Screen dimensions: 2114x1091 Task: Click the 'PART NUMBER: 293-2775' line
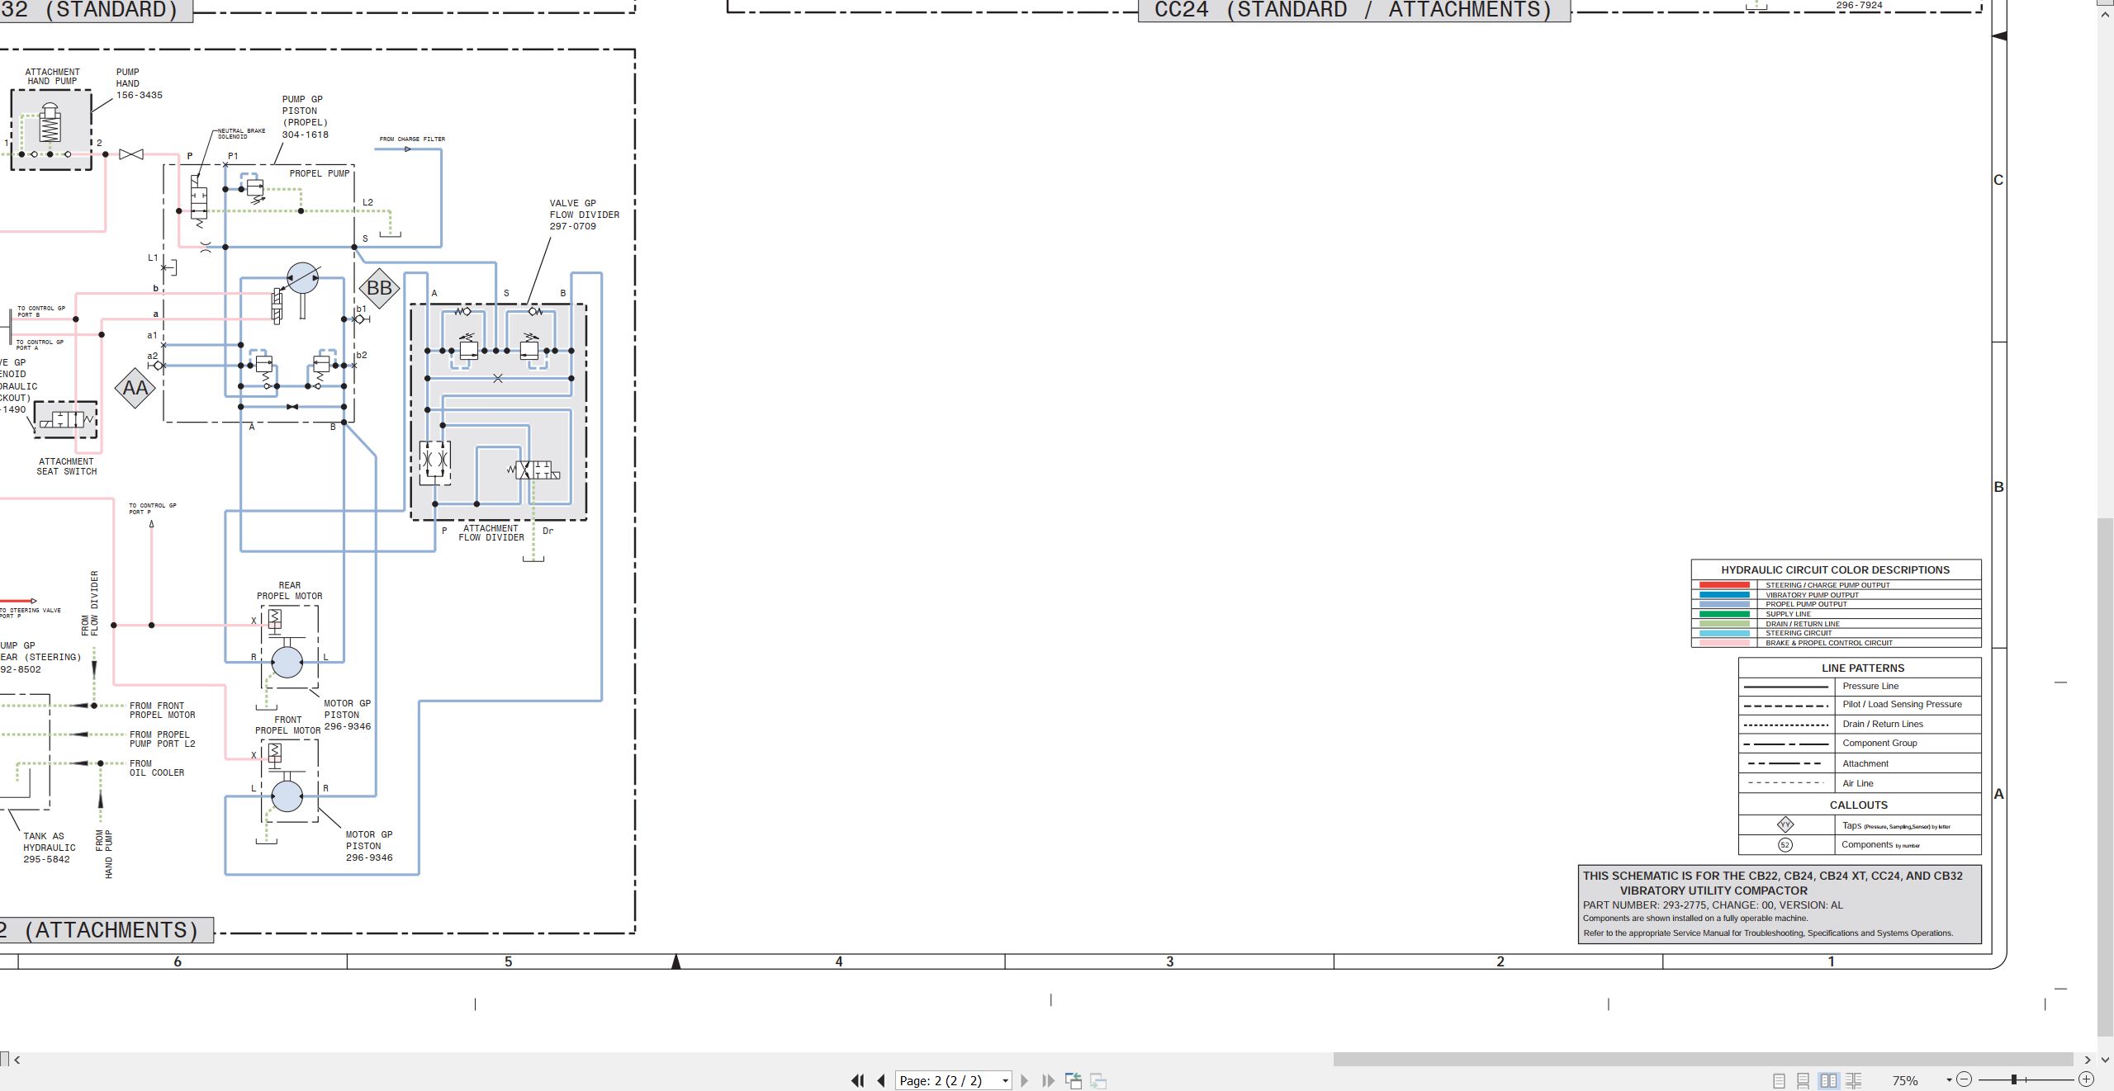[1712, 904]
